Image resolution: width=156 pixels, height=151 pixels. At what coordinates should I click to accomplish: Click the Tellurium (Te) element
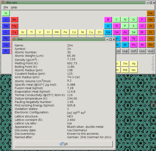133,39
